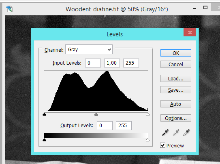Click the Cancel button
Screen dimensions: 220x164
pyautogui.click(x=176, y=64)
